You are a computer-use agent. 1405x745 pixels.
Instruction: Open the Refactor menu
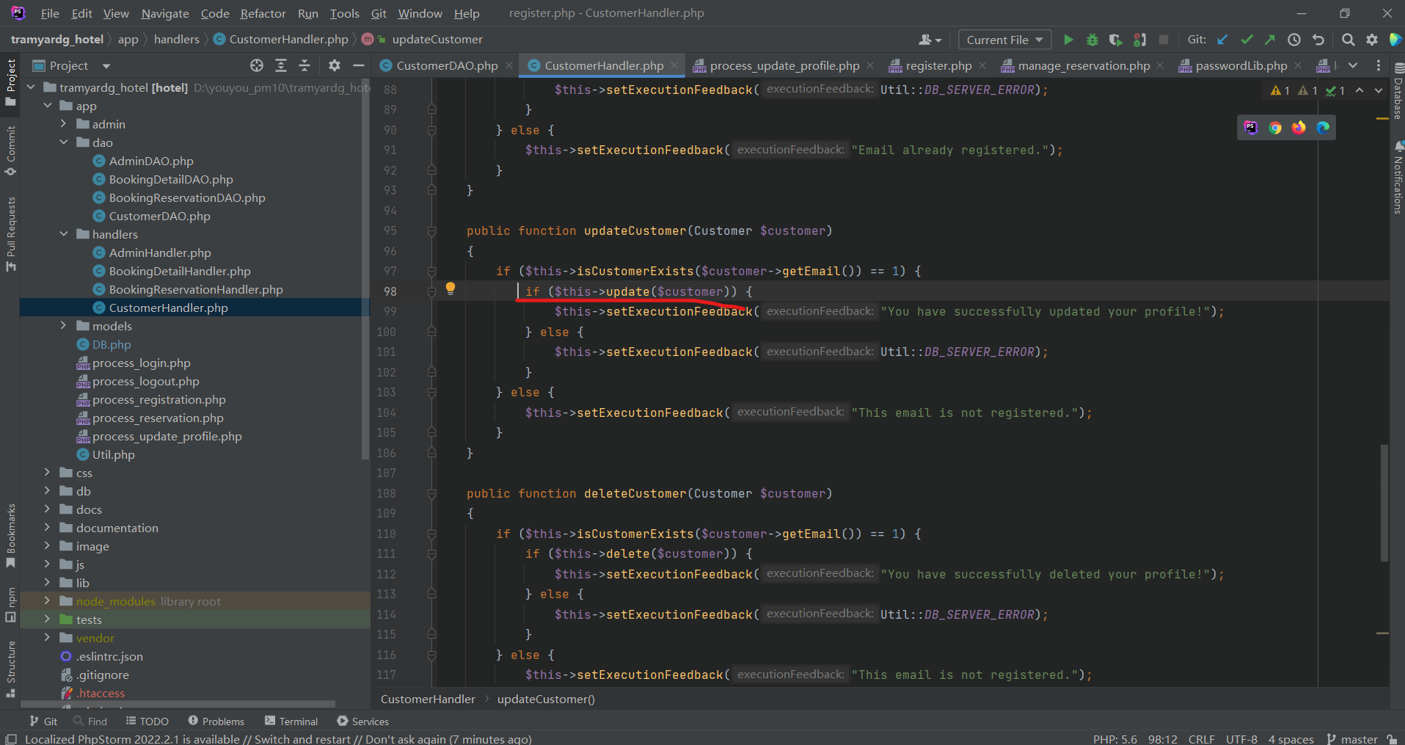pyautogui.click(x=262, y=13)
